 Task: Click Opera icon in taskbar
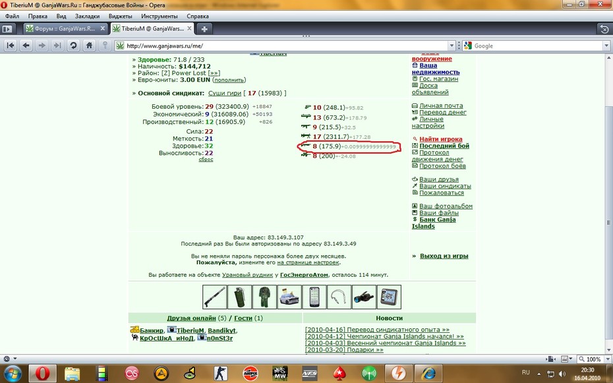pos(43,373)
